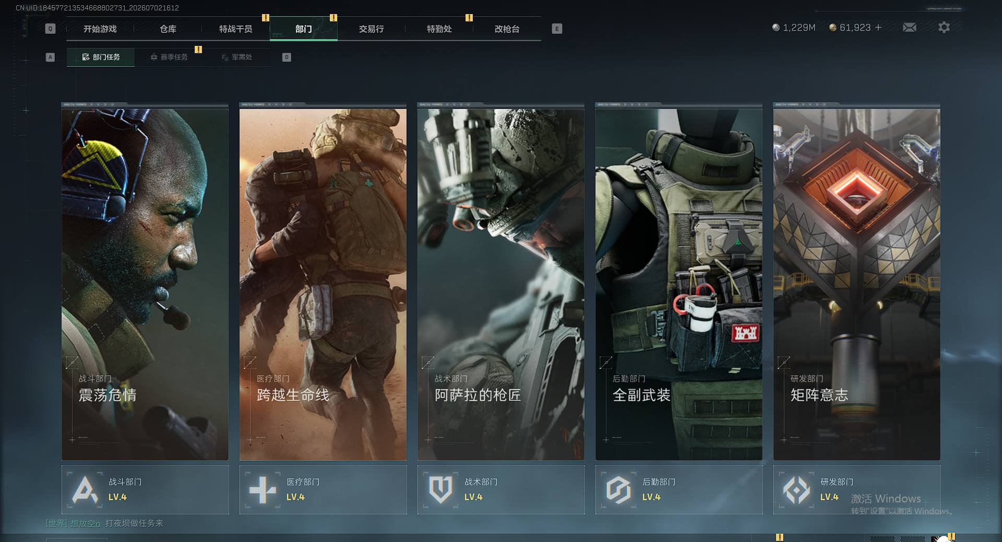The width and height of the screenshot is (1002, 542).
Task: Click alert badge on 特战干员 tab
Action: [x=266, y=18]
